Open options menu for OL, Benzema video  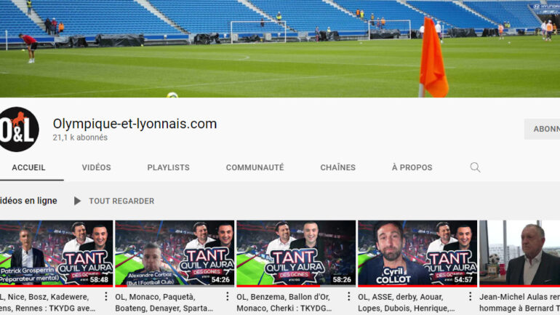pos(348,296)
